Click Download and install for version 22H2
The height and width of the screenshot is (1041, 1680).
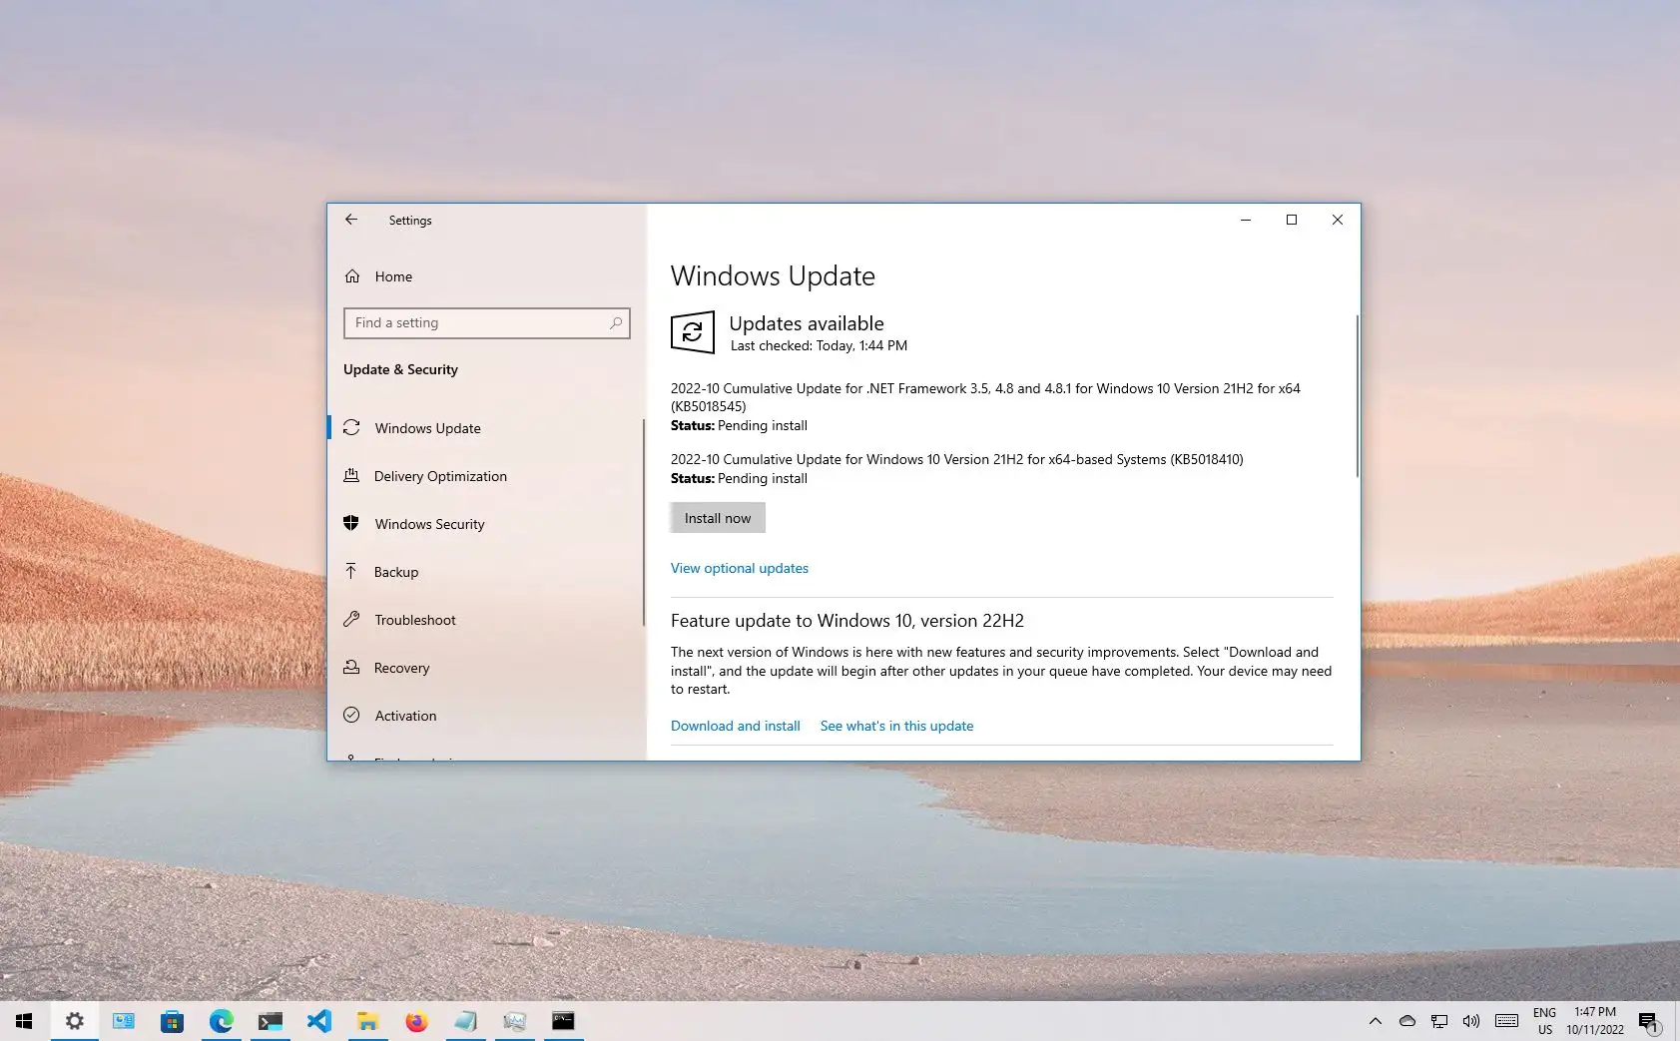[735, 726]
